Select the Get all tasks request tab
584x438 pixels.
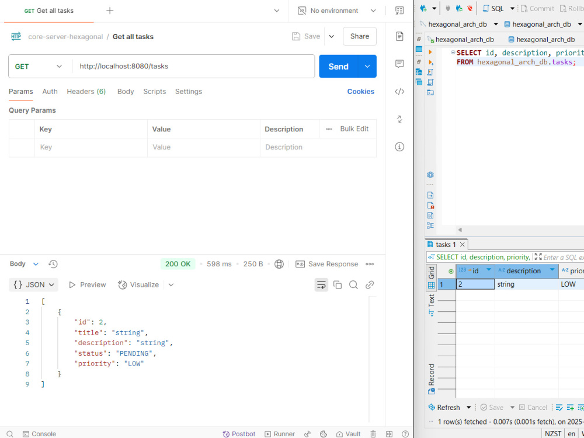click(49, 11)
